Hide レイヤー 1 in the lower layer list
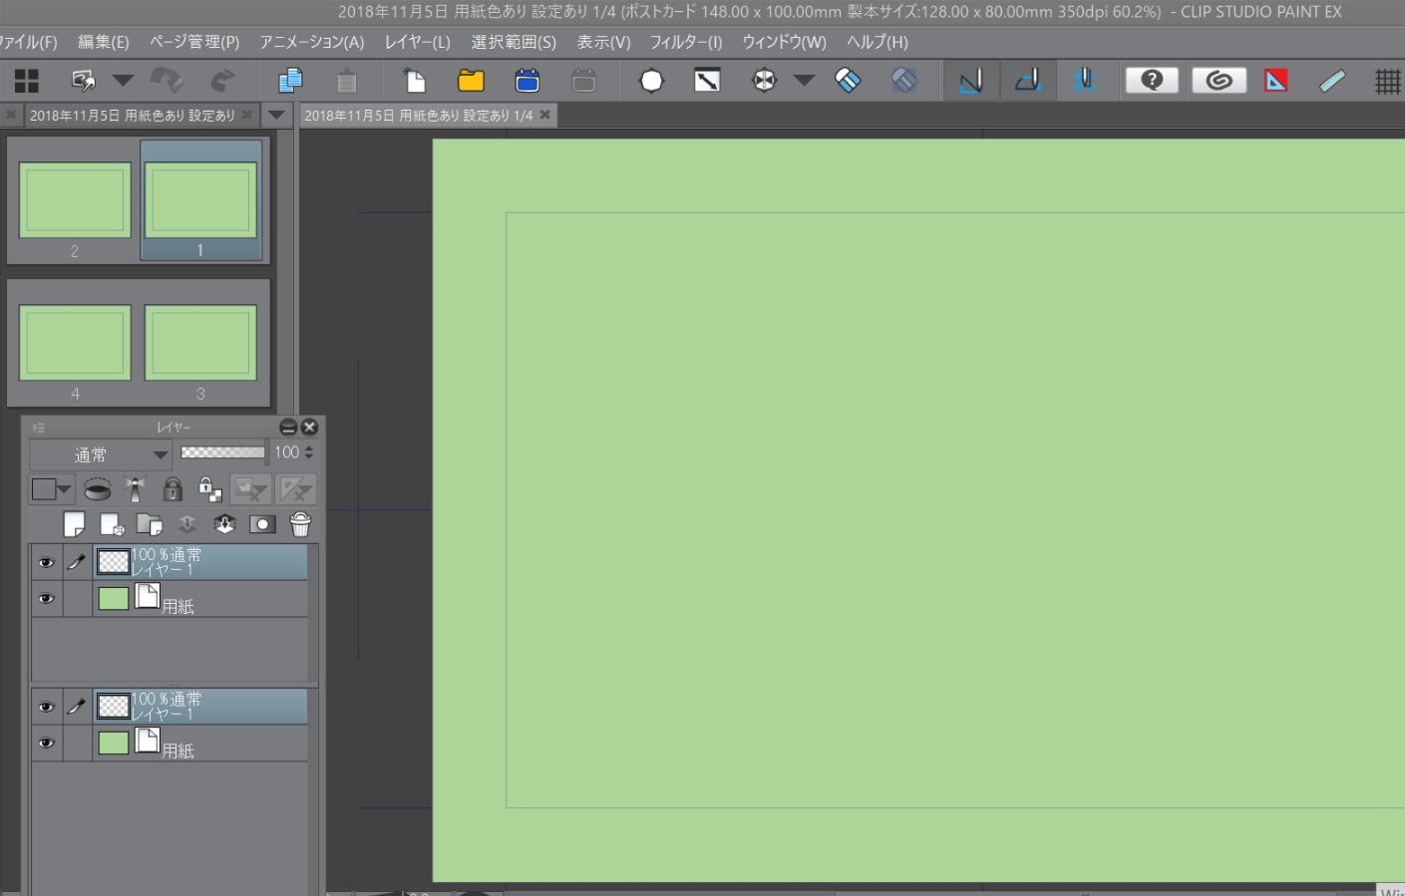 pyautogui.click(x=46, y=708)
